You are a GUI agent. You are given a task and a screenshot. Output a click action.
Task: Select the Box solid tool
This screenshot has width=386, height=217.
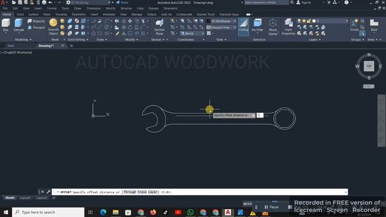click(5, 25)
